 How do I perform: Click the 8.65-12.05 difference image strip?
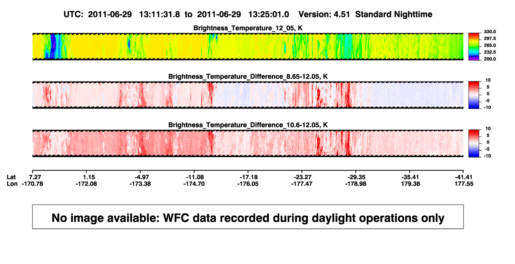click(x=248, y=95)
